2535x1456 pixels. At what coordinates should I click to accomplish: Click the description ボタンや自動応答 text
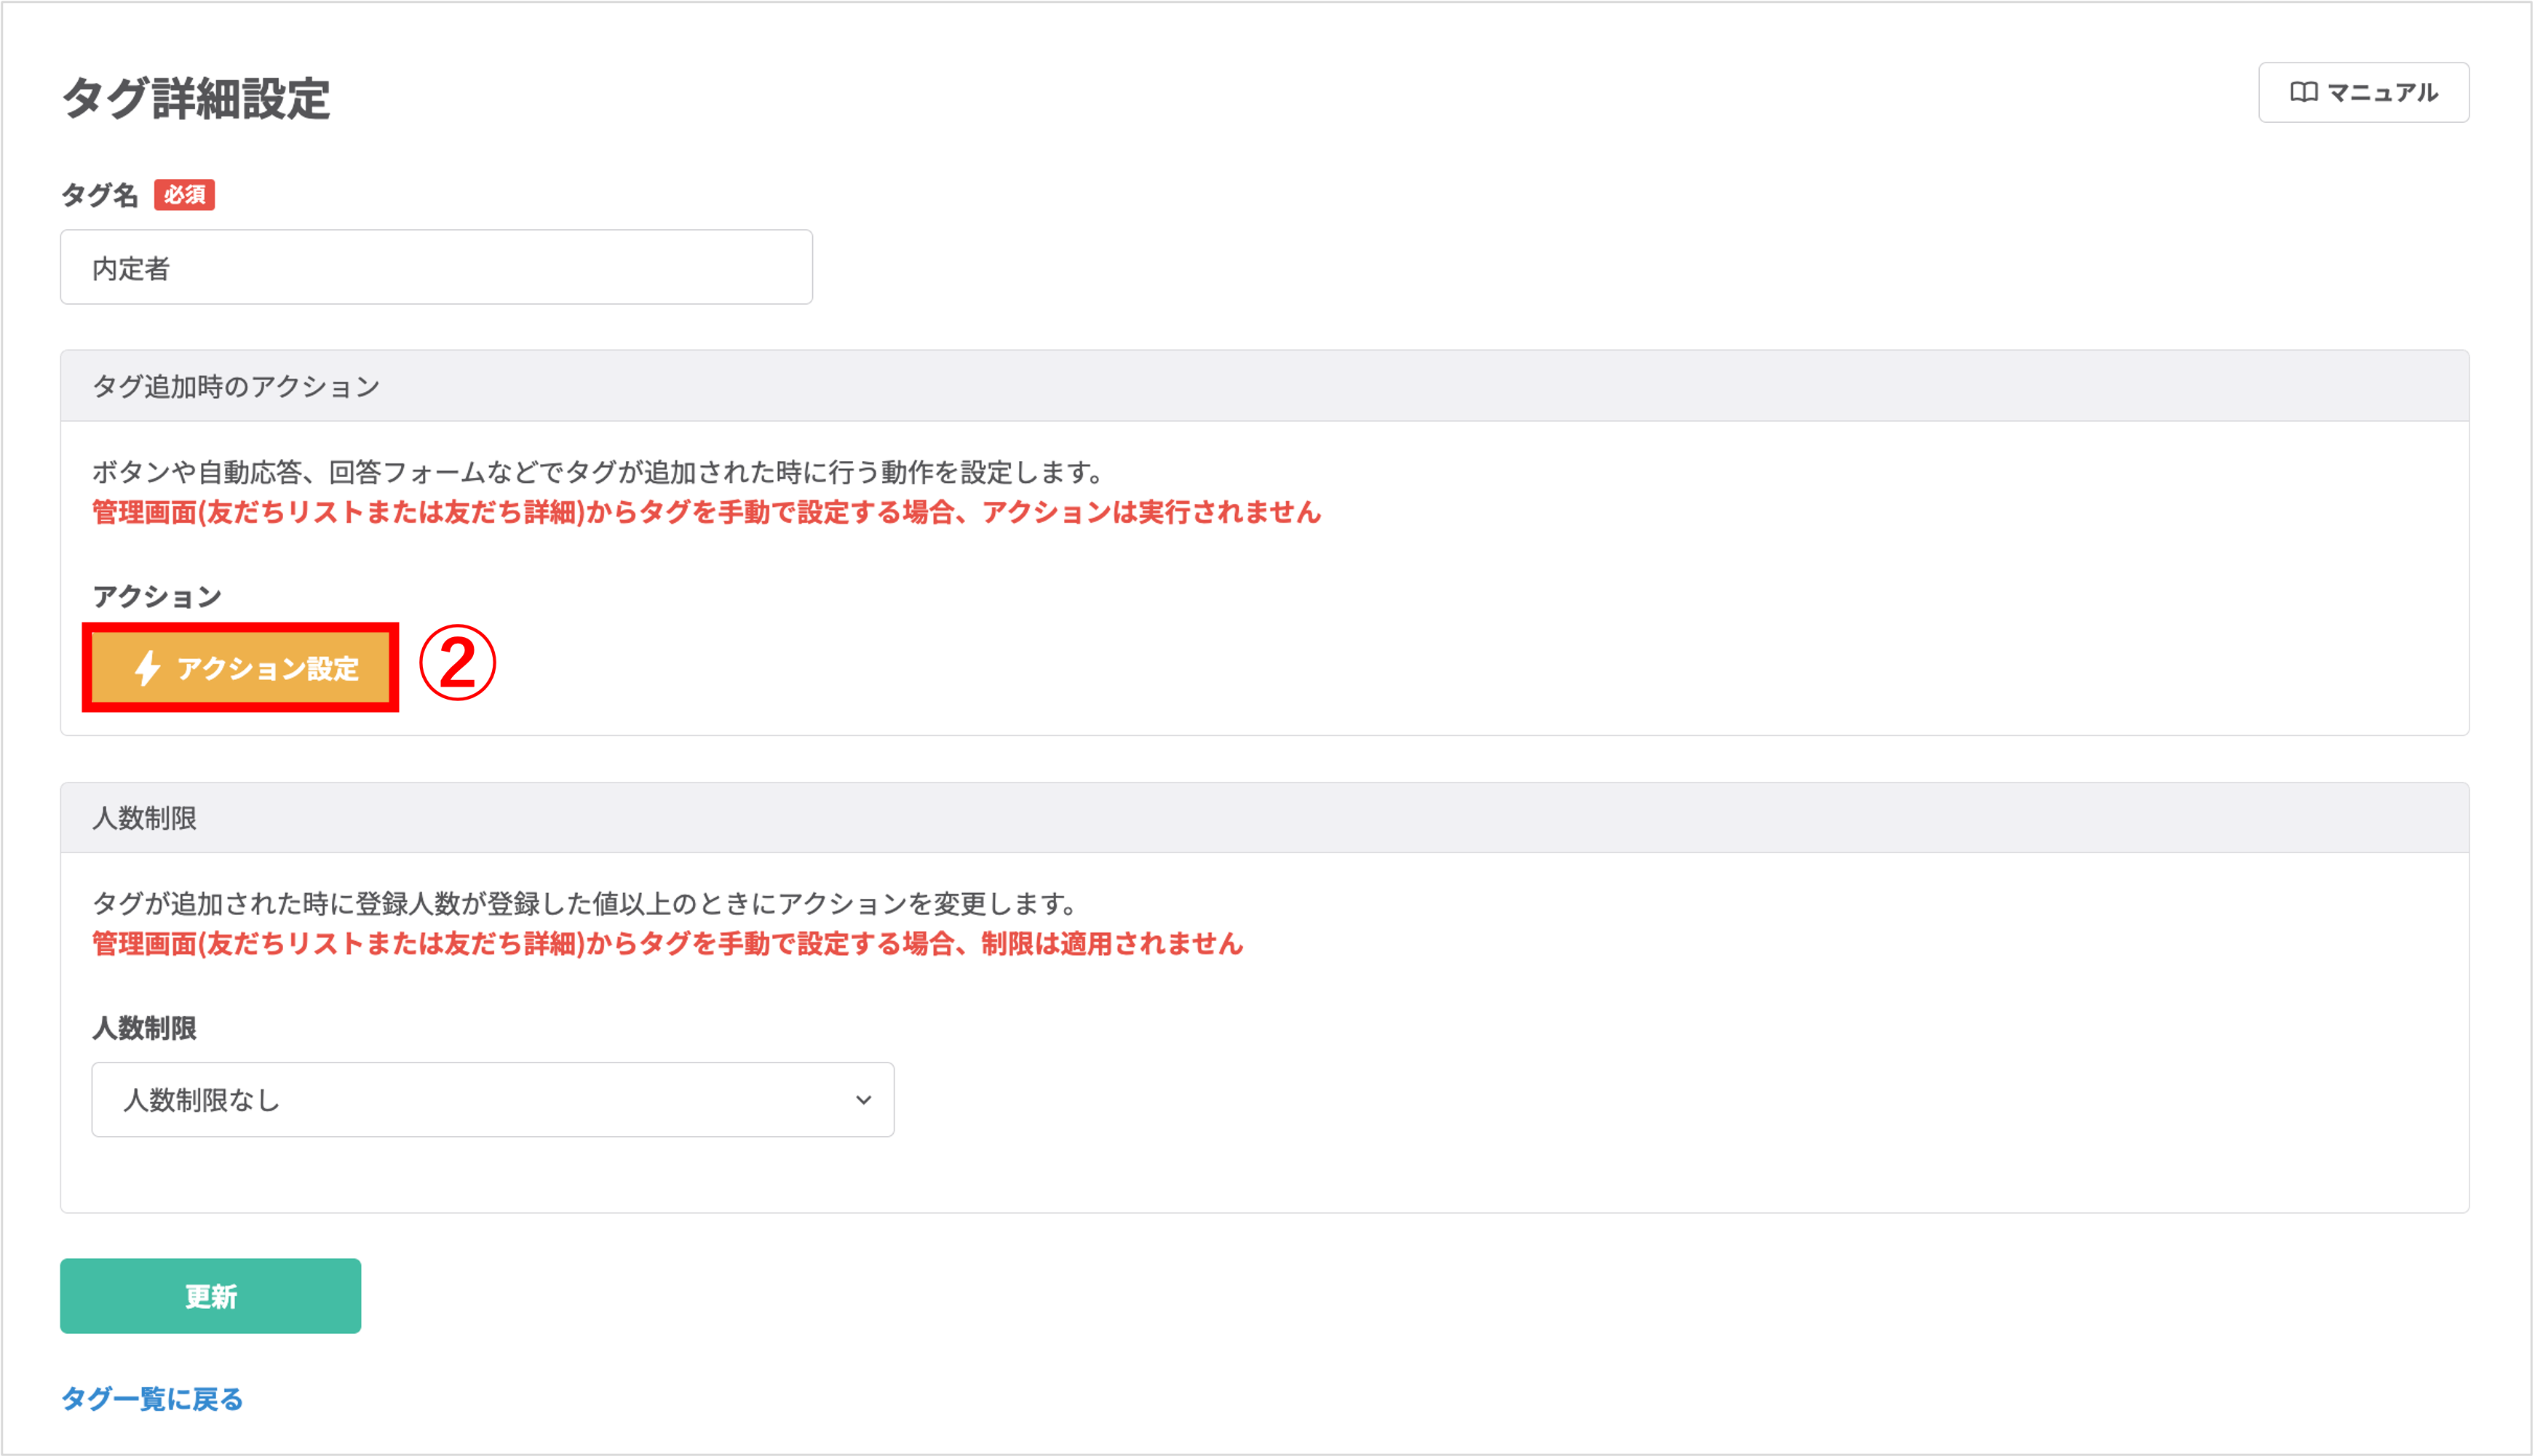[598, 471]
